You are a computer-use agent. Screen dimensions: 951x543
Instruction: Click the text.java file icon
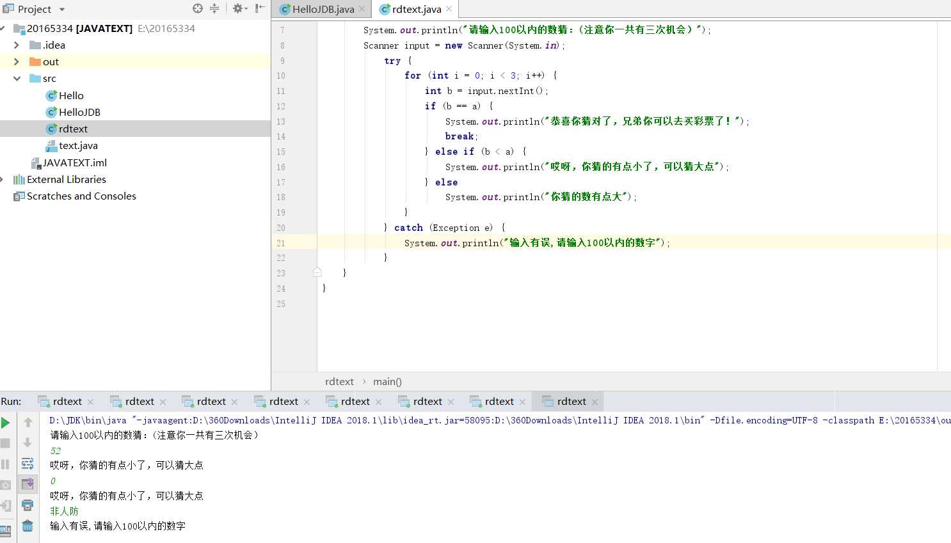[x=51, y=146]
